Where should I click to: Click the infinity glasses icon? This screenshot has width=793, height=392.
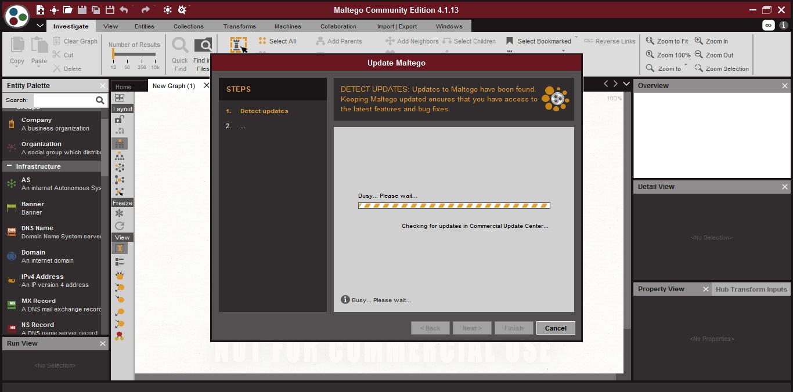point(769,26)
